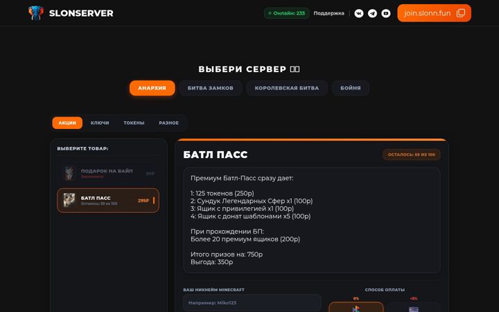Click the join.slonn.fun address button
Screen dimensions: 499x312
(x=434, y=13)
